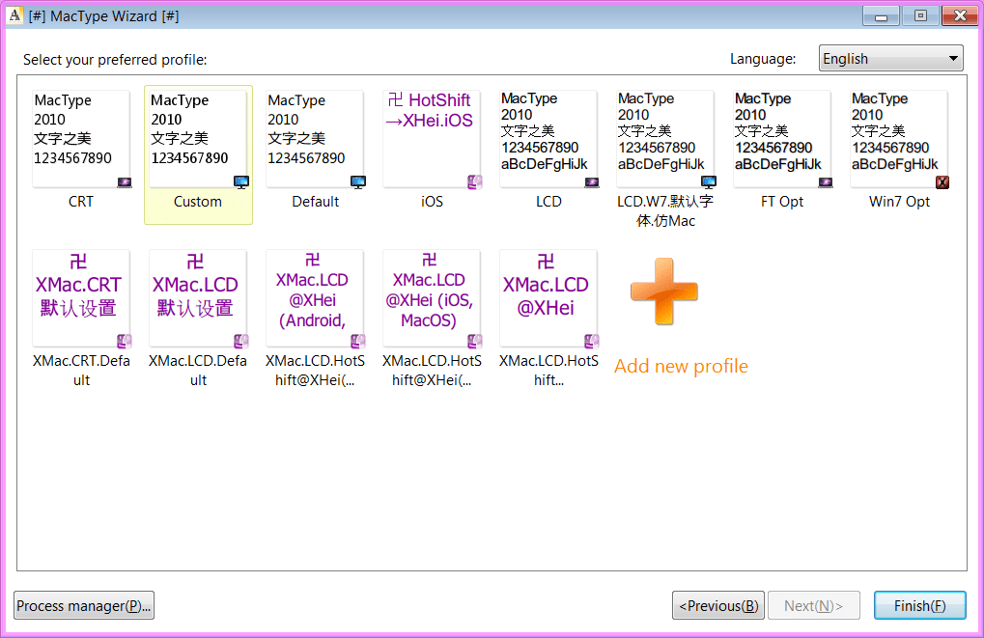Click the Previous button
984x638 pixels.
[x=717, y=605]
